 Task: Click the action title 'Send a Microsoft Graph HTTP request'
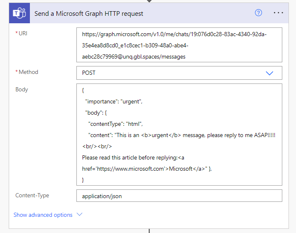click(x=89, y=14)
